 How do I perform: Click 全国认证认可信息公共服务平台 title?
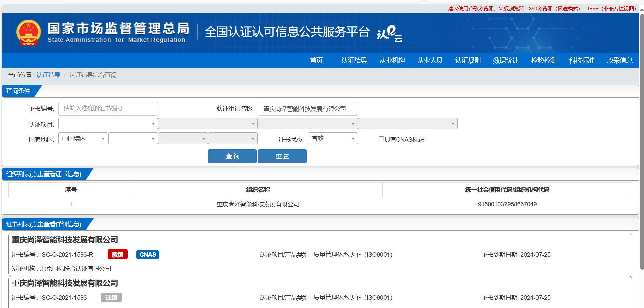287,32
